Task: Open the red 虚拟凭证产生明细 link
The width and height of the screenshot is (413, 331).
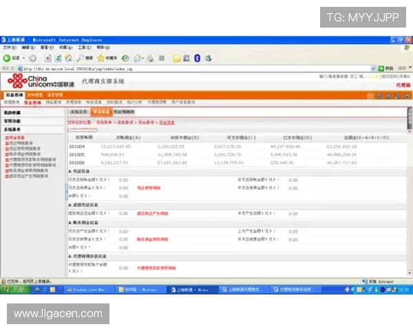Action: [x=152, y=214]
